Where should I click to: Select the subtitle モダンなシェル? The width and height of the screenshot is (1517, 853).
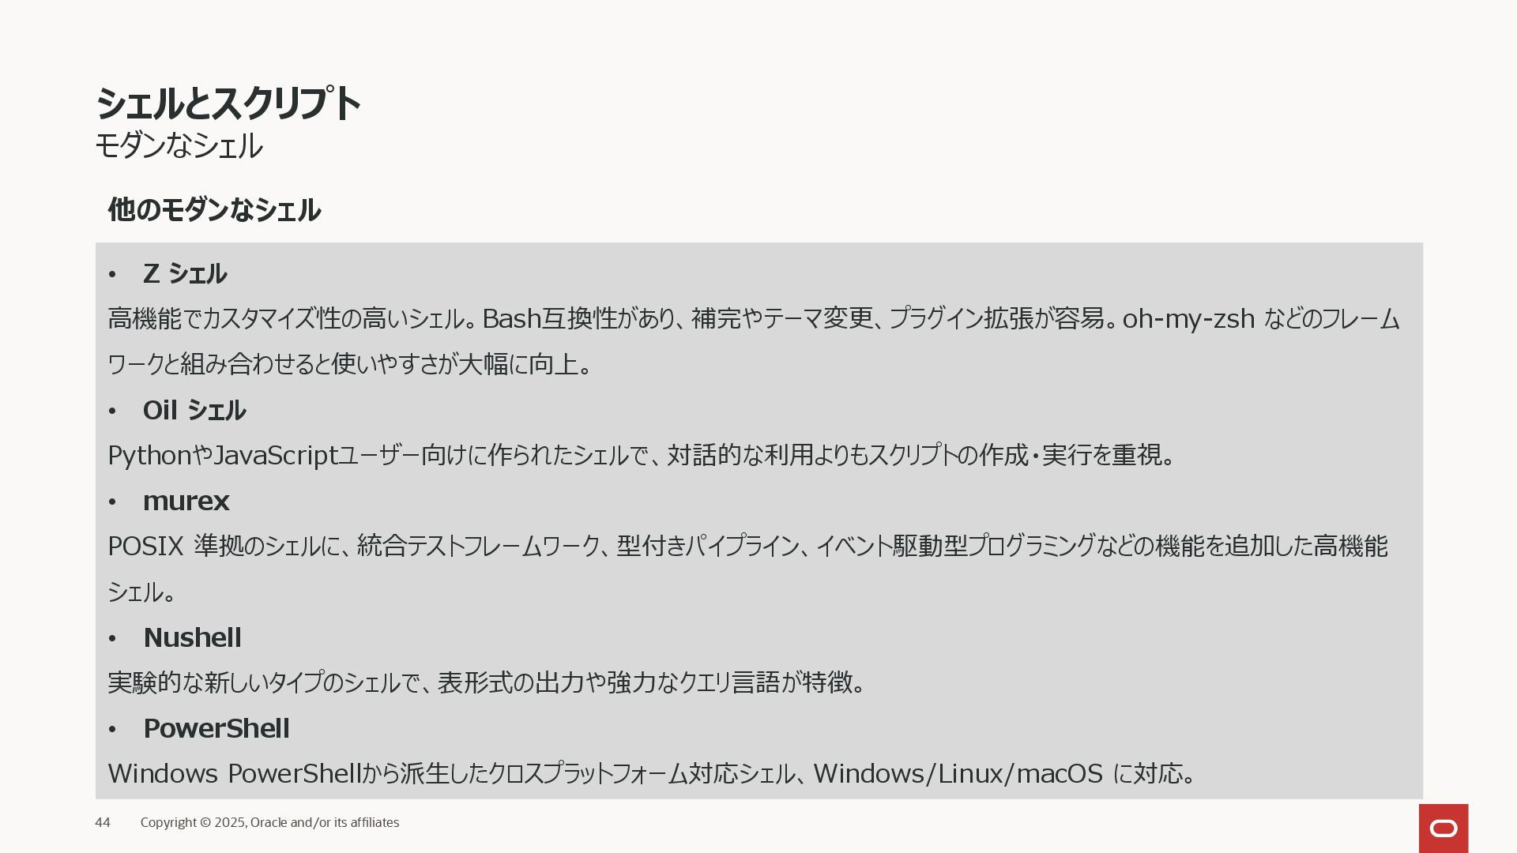(x=179, y=146)
